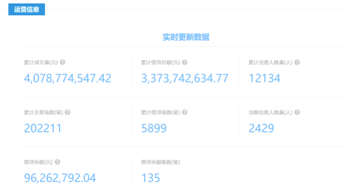Click help icon beside 累计借贷笔数(笔)
This screenshot has height=193, width=344.
[185, 112]
